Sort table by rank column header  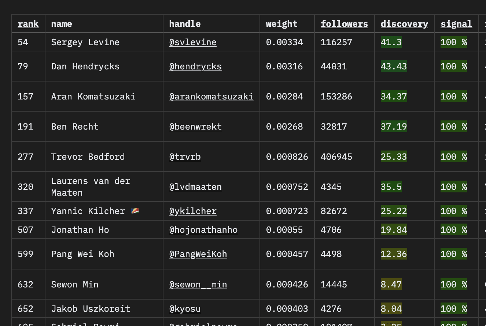point(28,24)
